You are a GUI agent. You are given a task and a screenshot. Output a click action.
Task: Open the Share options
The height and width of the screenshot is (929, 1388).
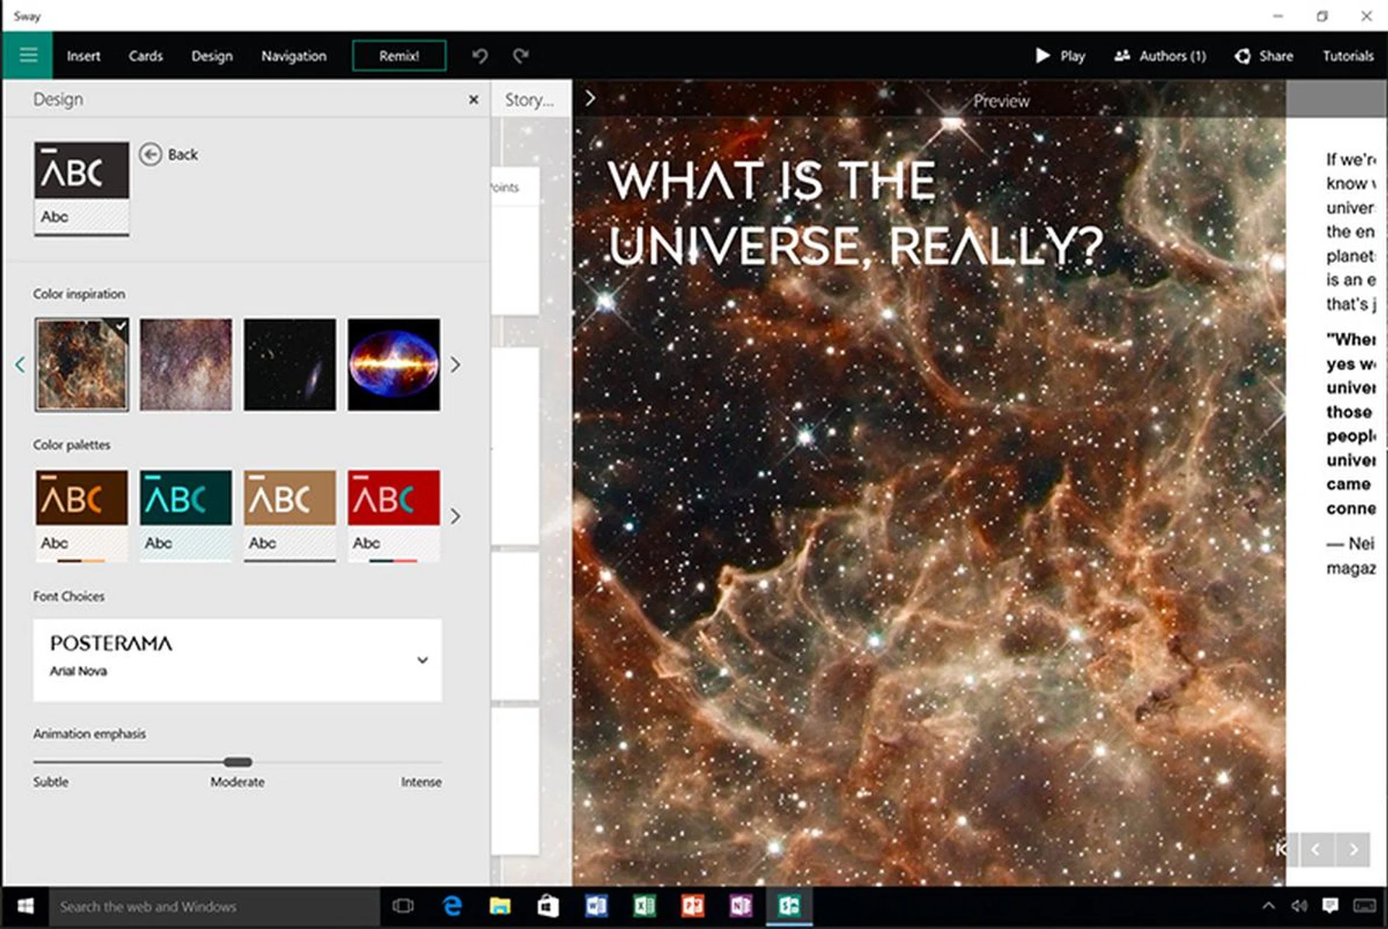(x=1264, y=56)
